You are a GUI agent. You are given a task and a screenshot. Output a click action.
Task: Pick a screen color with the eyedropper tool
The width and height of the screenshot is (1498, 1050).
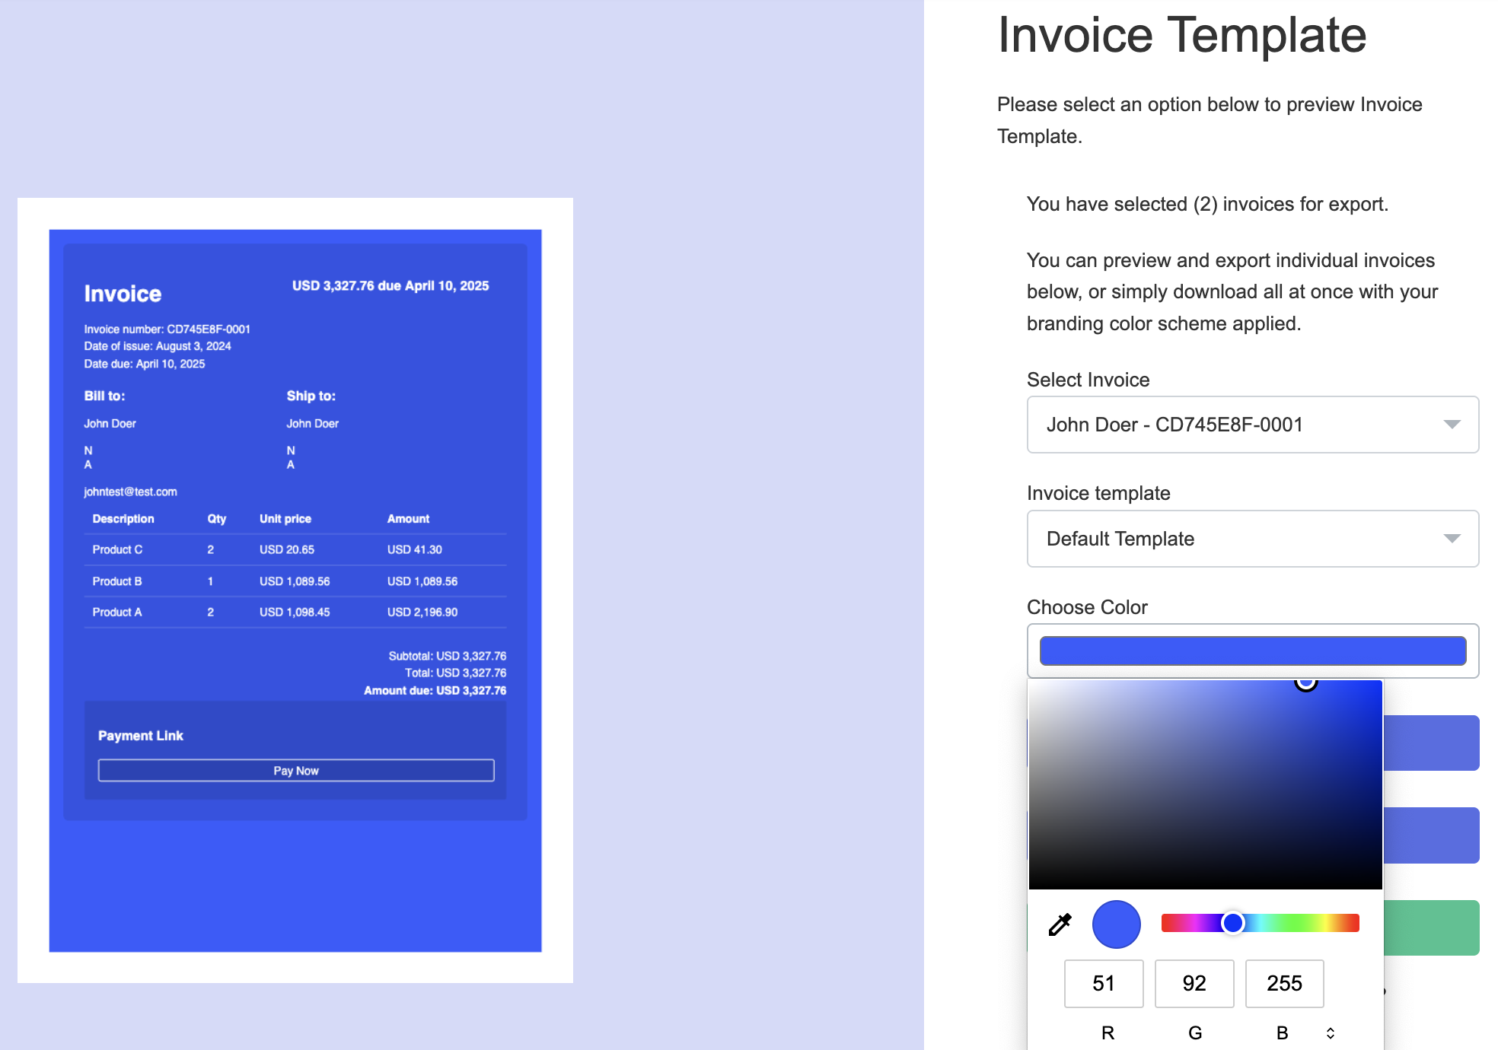[x=1058, y=924]
